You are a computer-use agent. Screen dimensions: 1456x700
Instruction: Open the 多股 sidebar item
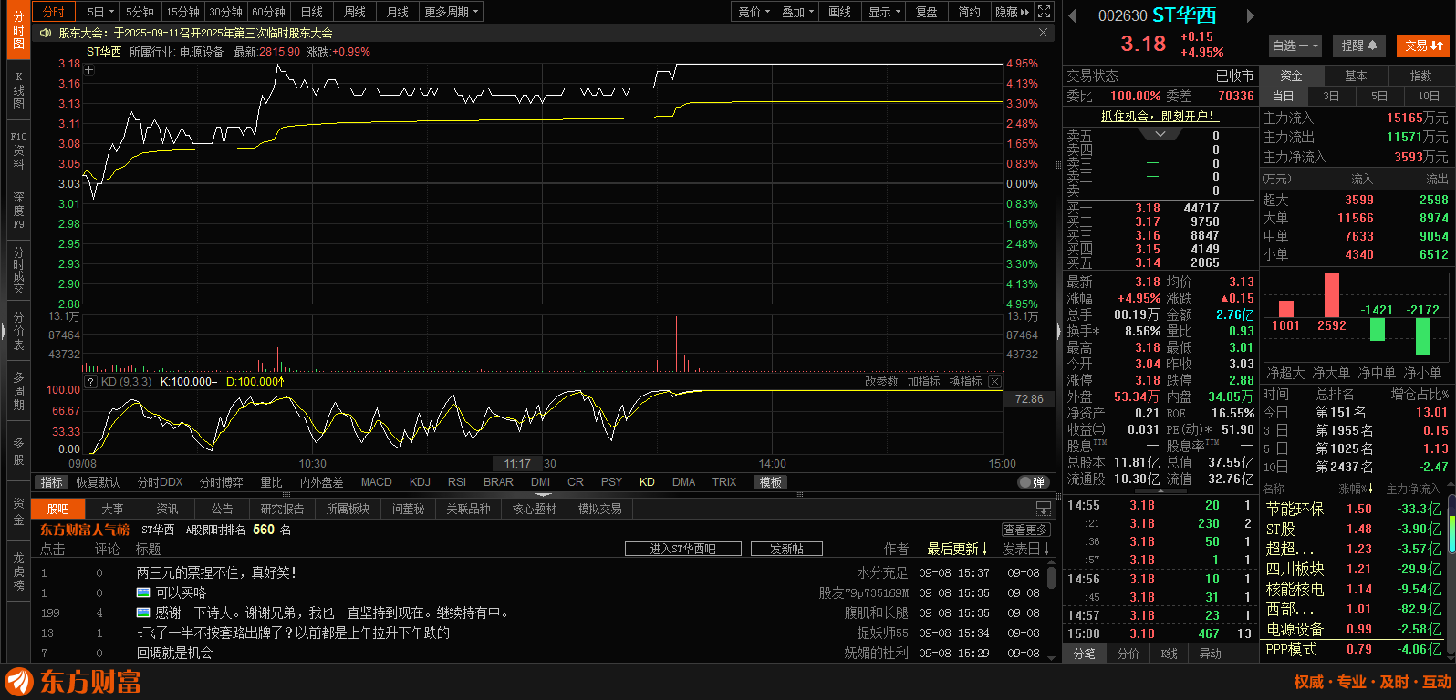pyautogui.click(x=18, y=451)
